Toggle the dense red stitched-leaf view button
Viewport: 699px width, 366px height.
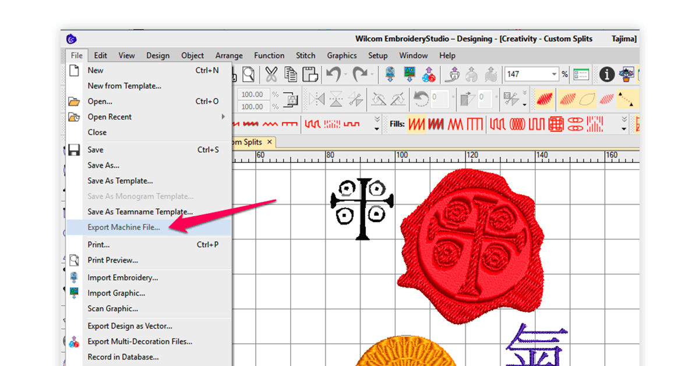pos(545,99)
